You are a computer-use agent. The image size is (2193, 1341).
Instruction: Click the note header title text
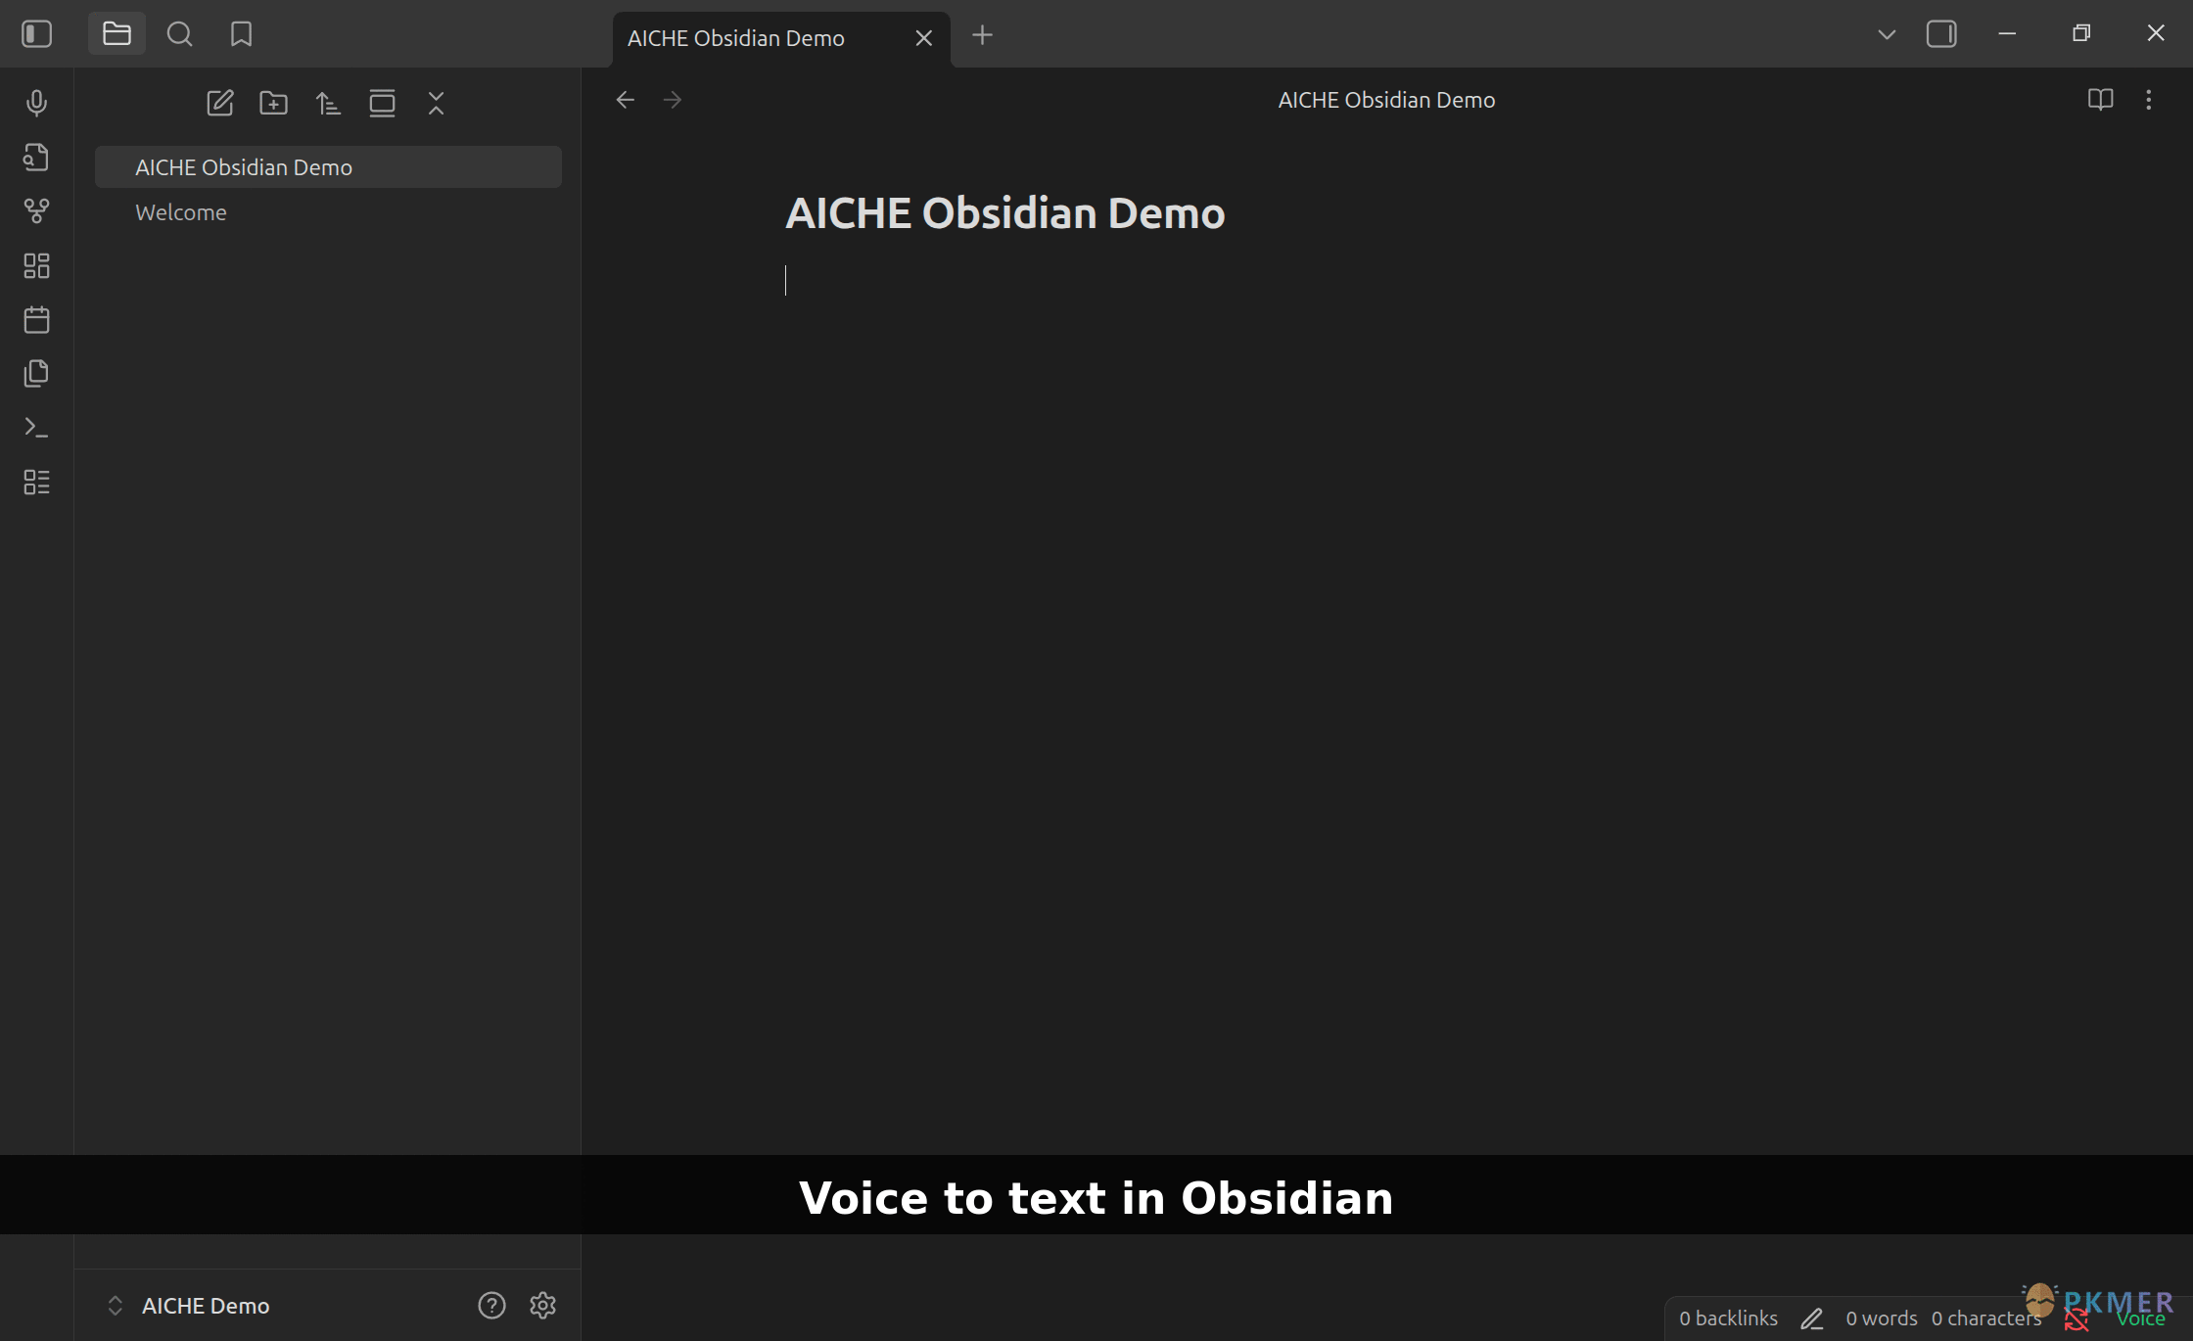point(1386,100)
